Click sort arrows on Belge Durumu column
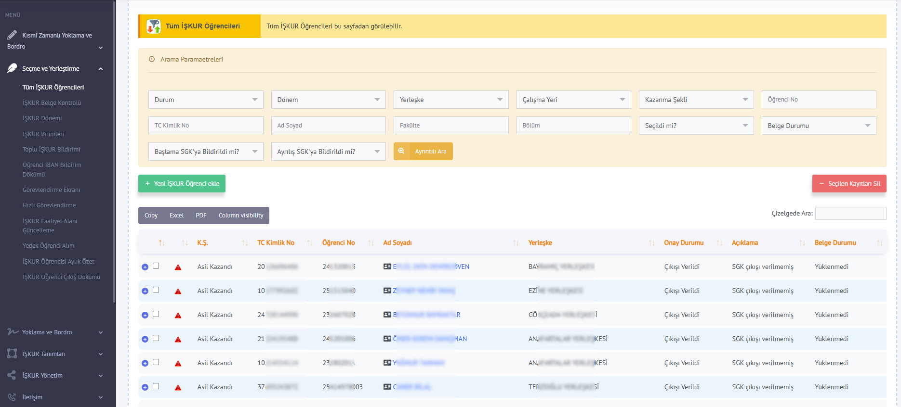This screenshot has height=407, width=901. pyautogui.click(x=879, y=243)
